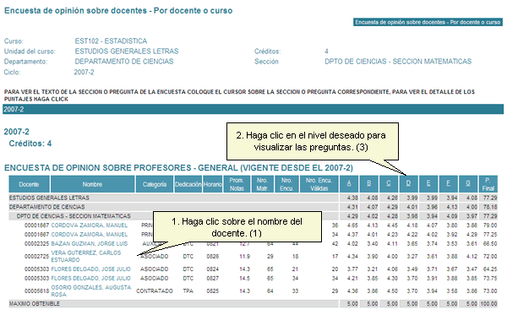Screen dimensions: 507x315
Task: Click the P. Final column header
Action: pos(488,184)
